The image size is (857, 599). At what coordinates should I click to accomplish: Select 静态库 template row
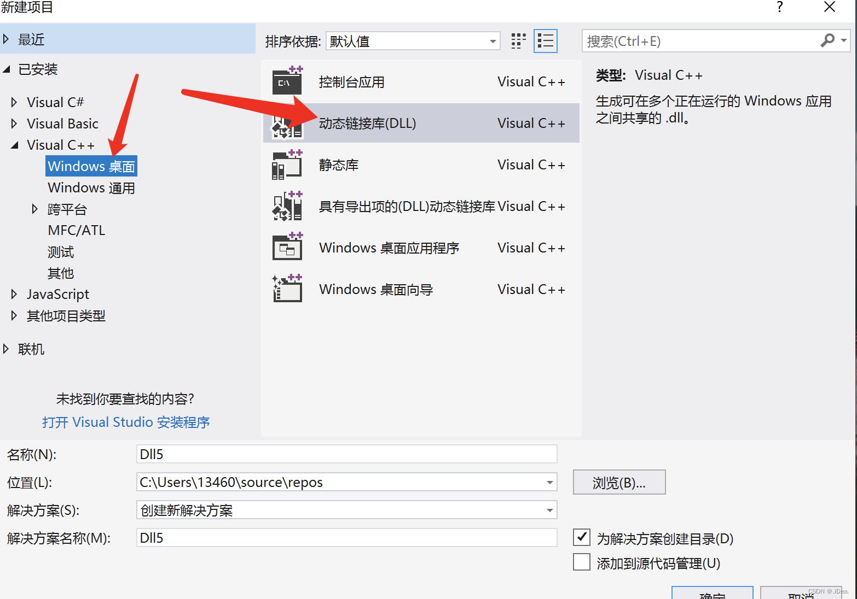tap(421, 165)
